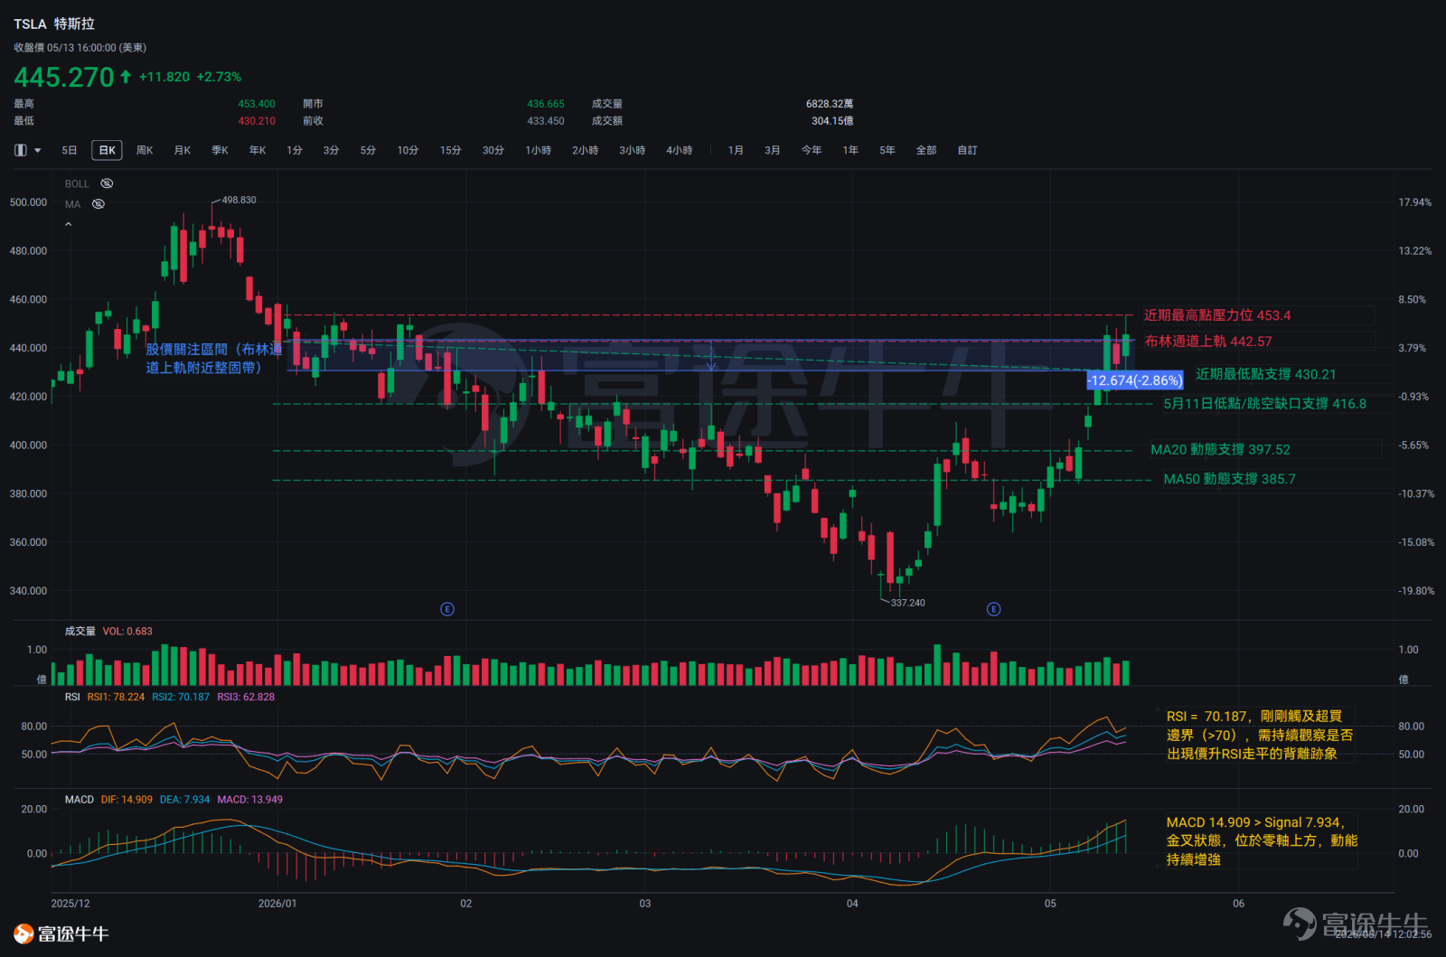Click the MACD golden cross note annotation
This screenshot has height=957, width=1446.
point(1262,840)
